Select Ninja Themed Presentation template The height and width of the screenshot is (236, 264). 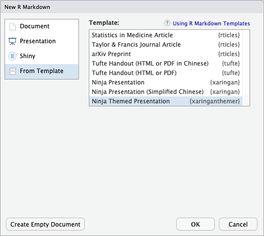166,101
